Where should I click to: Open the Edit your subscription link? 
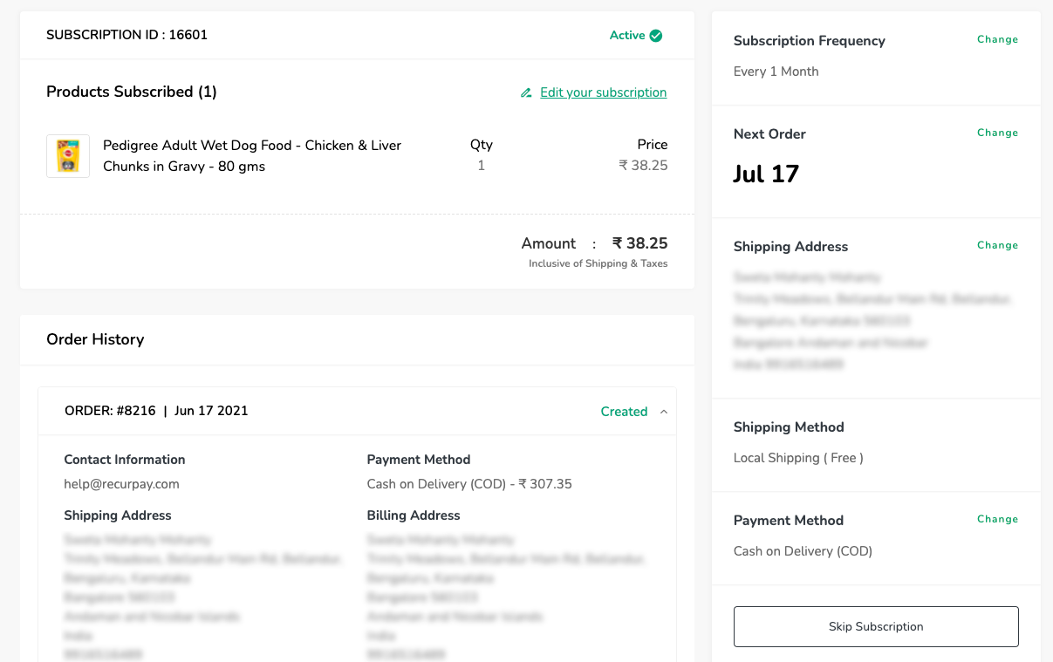pos(603,92)
